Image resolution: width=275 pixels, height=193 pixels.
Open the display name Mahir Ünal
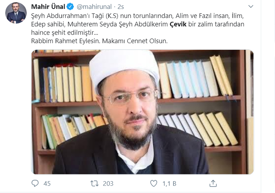pyautogui.click(x=48, y=6)
